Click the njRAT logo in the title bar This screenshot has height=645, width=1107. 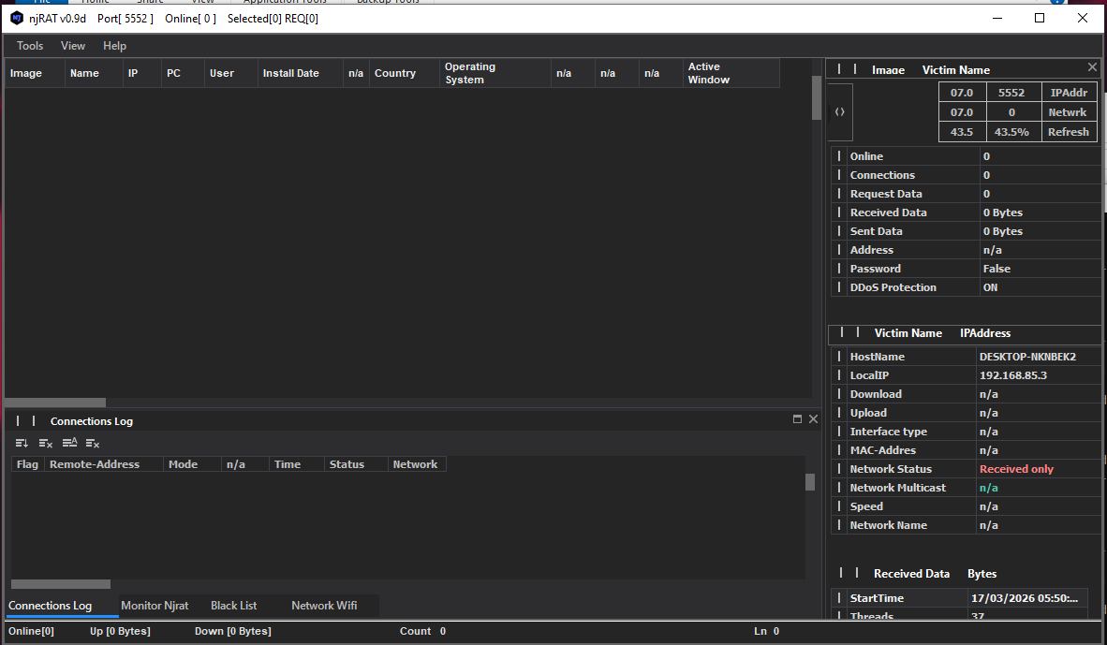[17, 18]
